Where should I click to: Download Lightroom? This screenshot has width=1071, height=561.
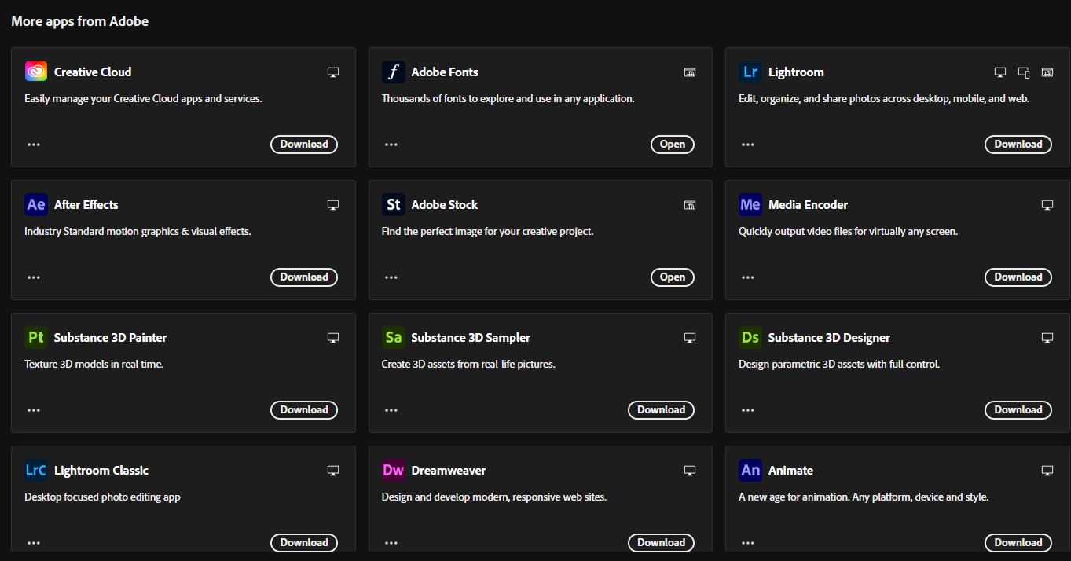(x=1018, y=144)
